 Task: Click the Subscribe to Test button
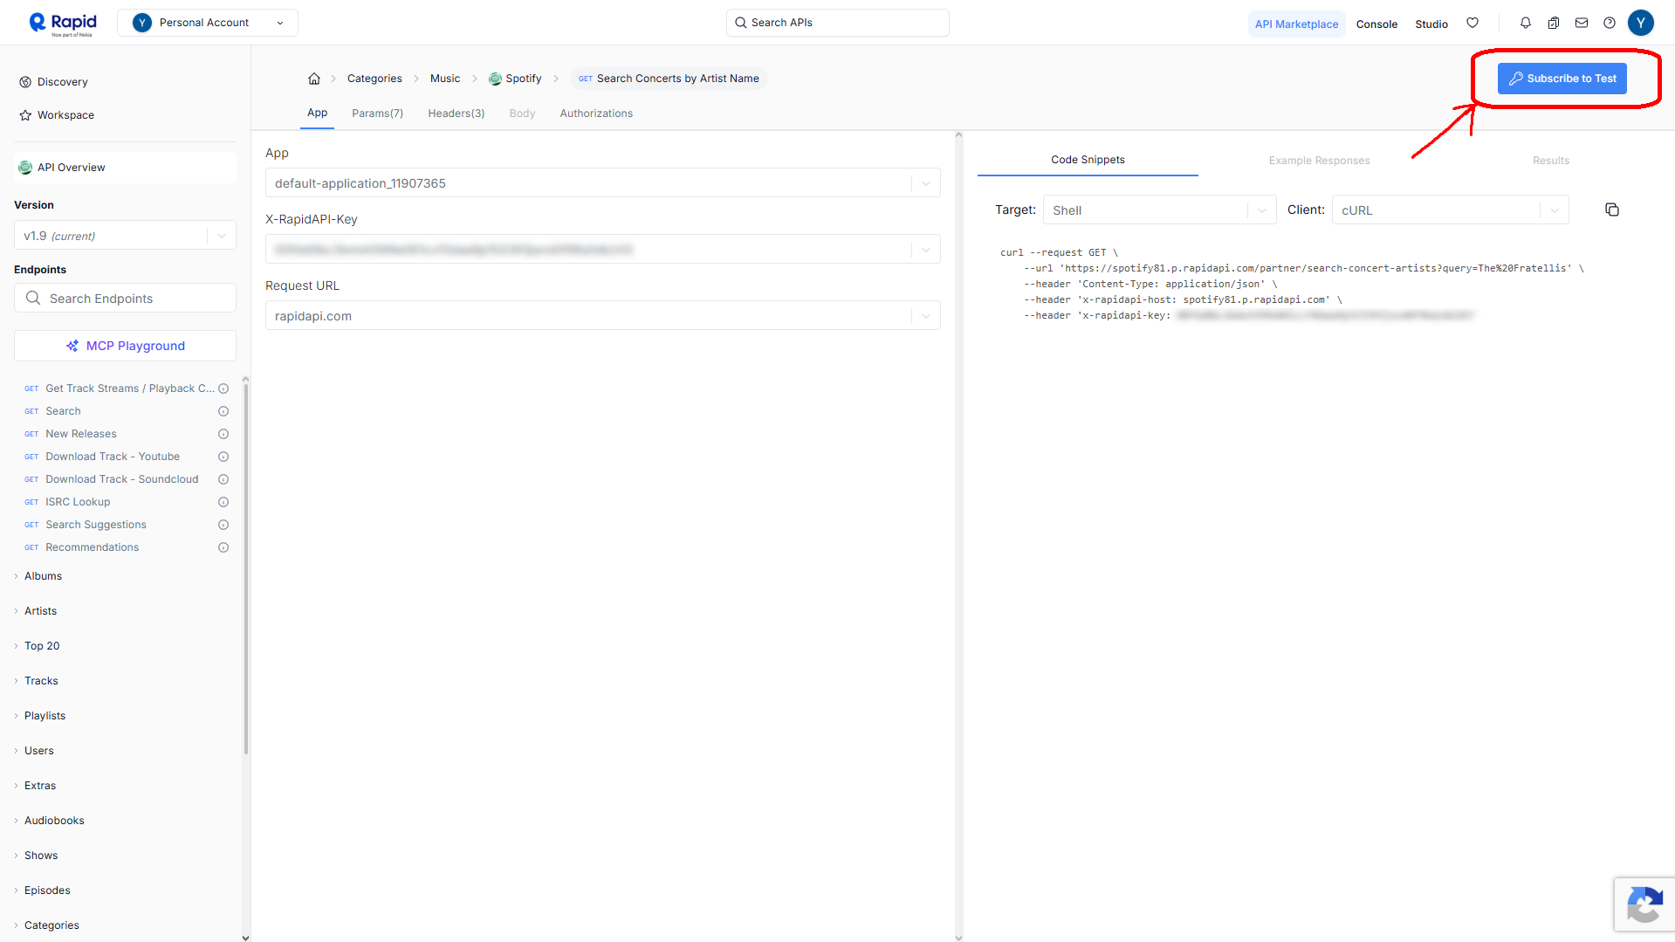pos(1562,79)
